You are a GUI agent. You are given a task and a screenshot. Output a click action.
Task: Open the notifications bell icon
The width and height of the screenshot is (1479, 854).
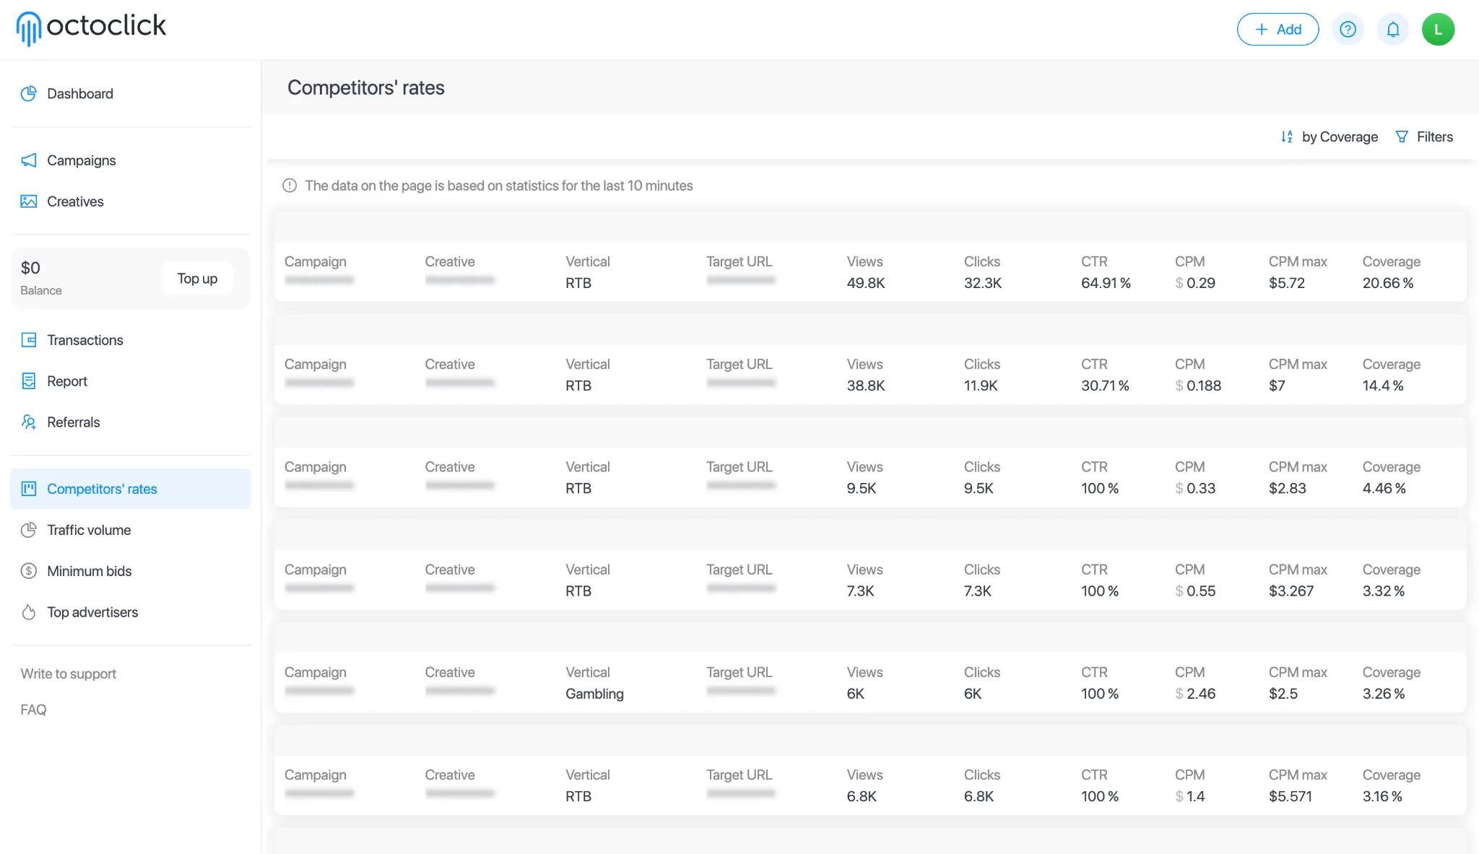click(1393, 30)
